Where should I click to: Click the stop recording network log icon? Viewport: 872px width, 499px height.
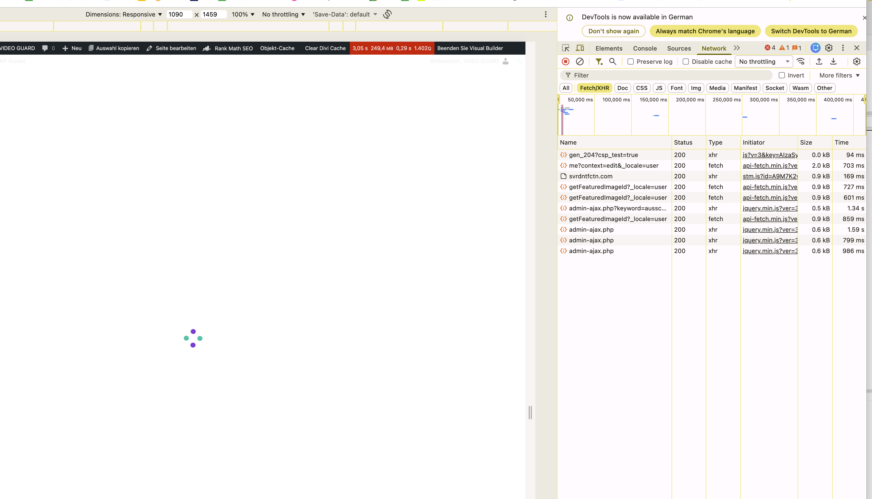point(565,62)
